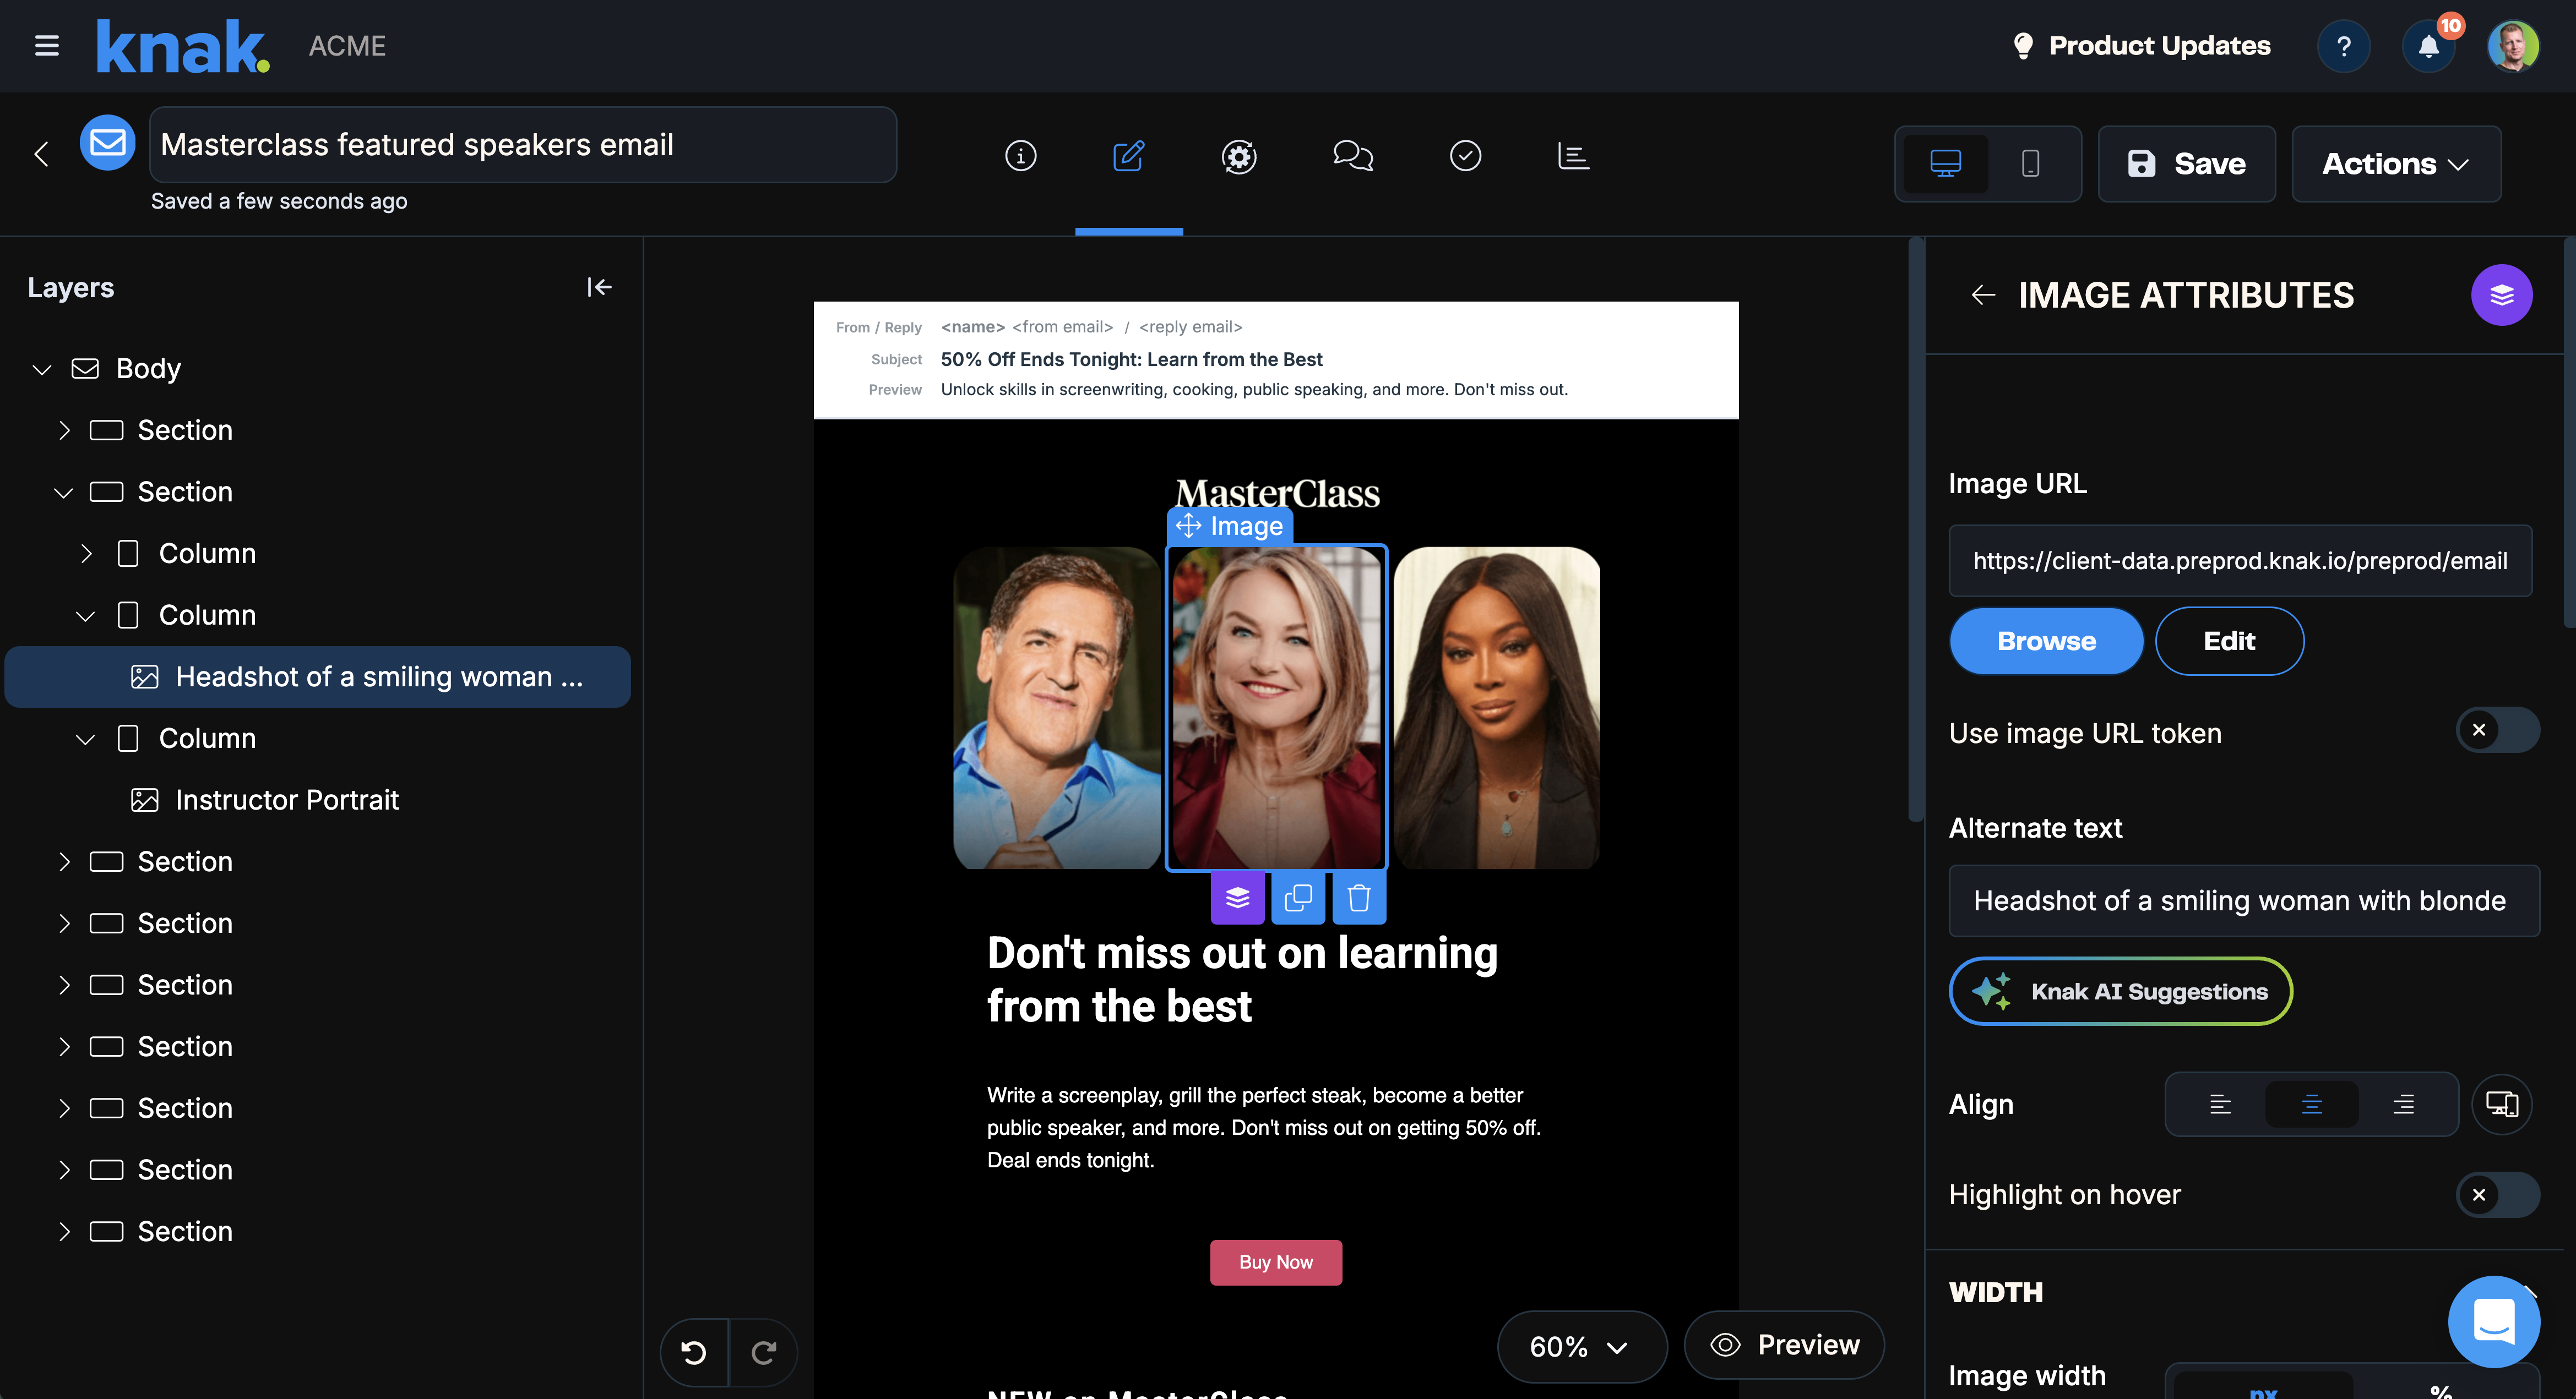This screenshot has width=2576, height=1399.
Task: Open the help question mark
Action: (x=2343, y=46)
